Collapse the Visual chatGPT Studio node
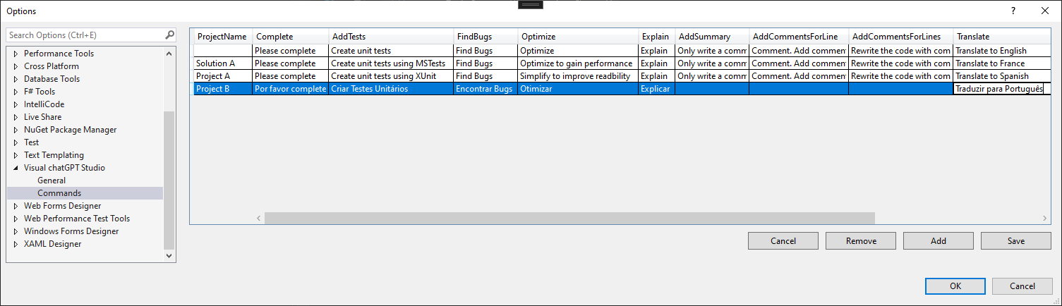Viewport: 1062px width, 306px height. (x=16, y=168)
